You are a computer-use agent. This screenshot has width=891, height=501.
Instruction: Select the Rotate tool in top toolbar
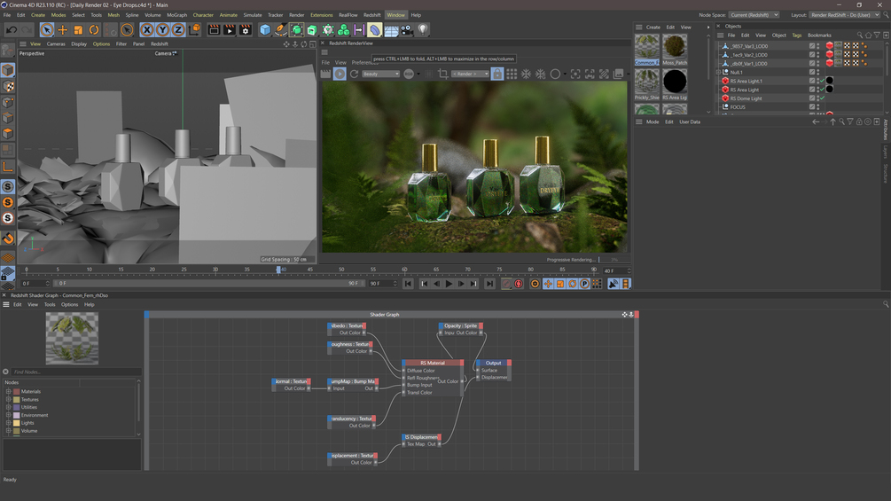coord(94,30)
